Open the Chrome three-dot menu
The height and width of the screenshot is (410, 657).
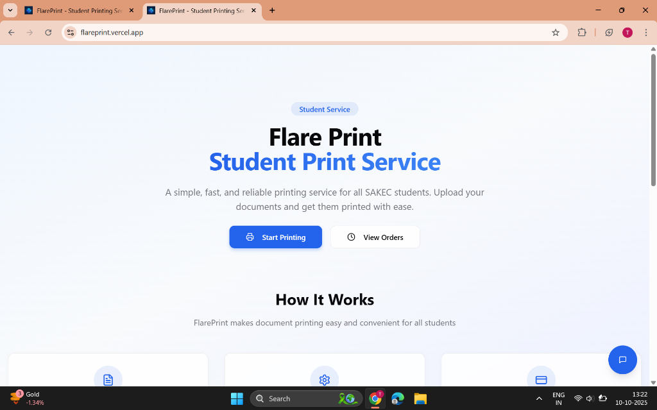coord(646,32)
